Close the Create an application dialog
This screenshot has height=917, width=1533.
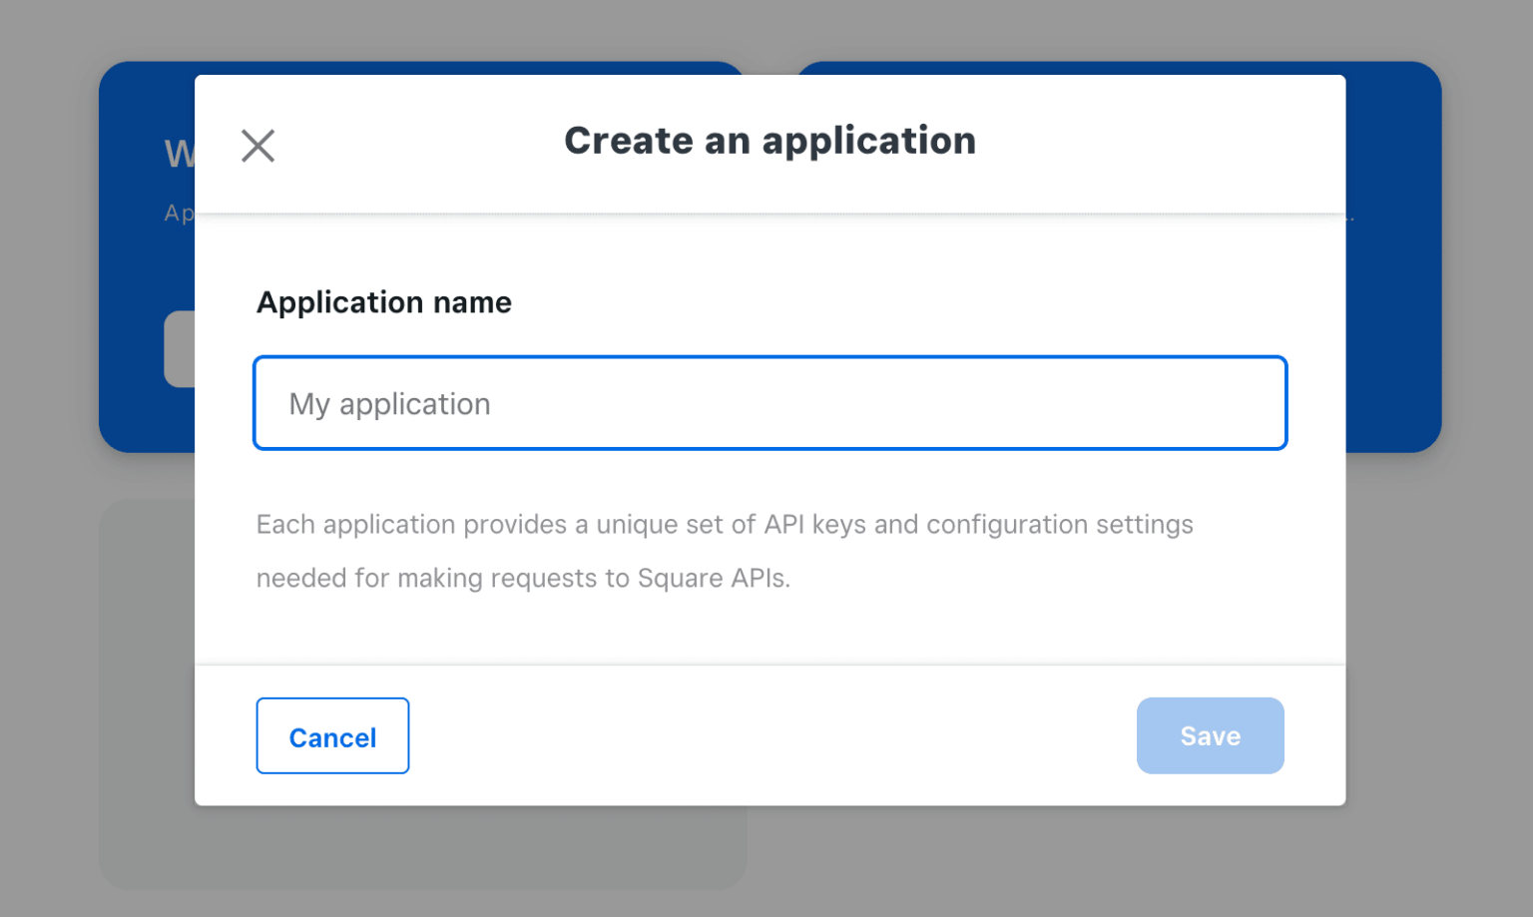(x=257, y=146)
